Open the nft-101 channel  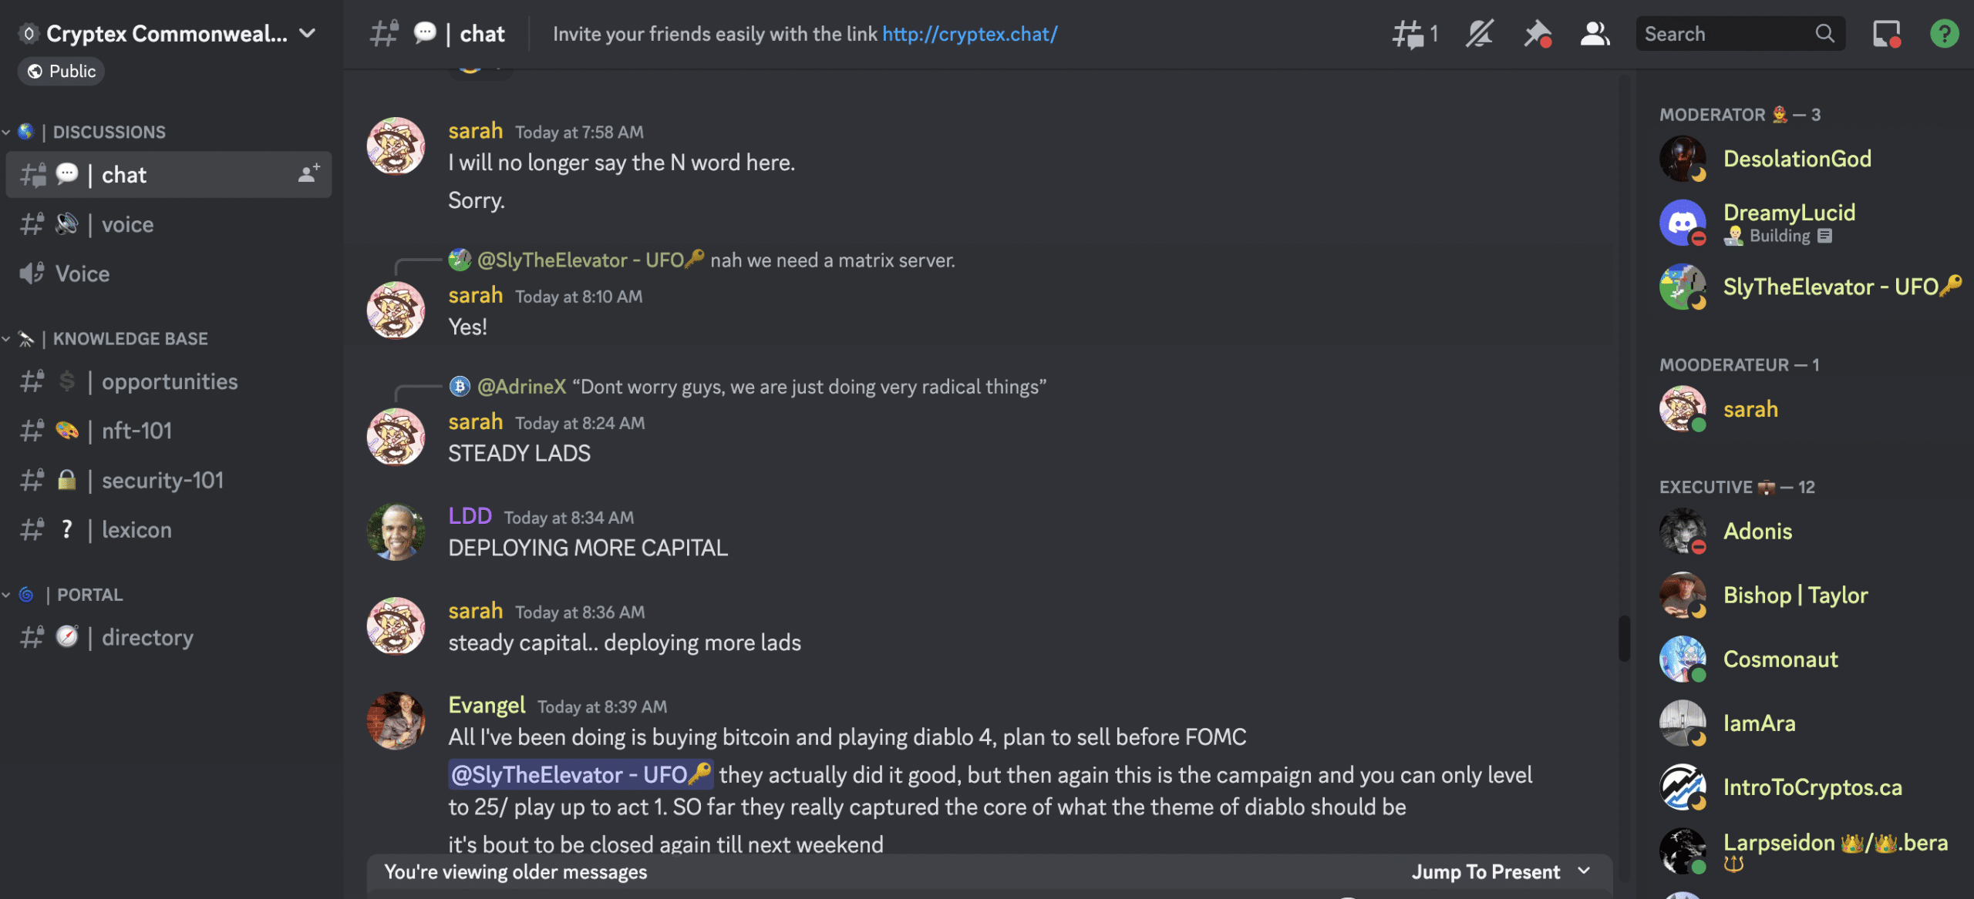[136, 431]
